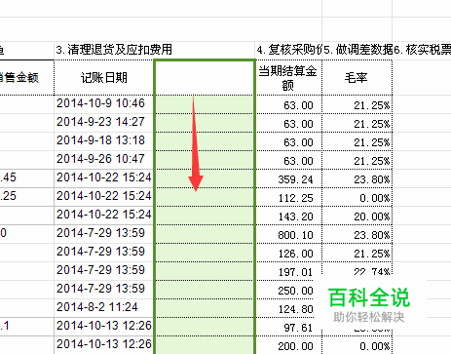Select the 2014-10-22 15:24 date in the 359.24 row
451x354 pixels.
103,178
